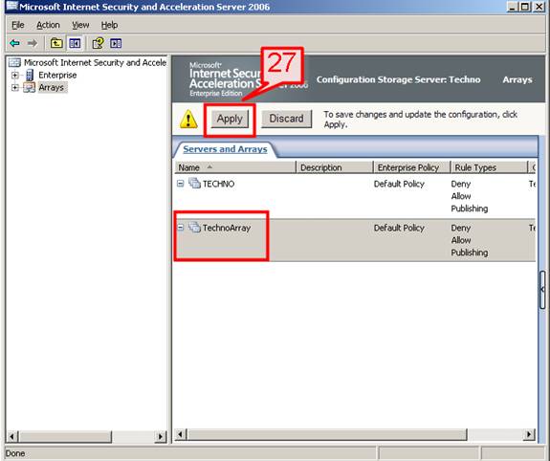
Task: Click left arrow of tree pane scrollbar
Action: [x=11, y=436]
